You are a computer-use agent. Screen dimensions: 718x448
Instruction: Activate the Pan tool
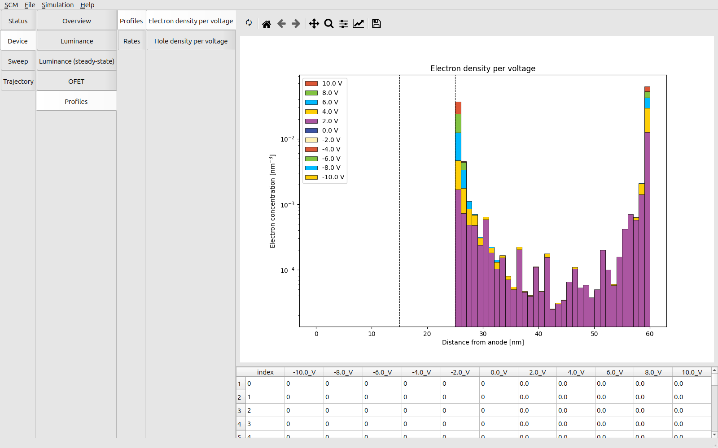(x=314, y=24)
